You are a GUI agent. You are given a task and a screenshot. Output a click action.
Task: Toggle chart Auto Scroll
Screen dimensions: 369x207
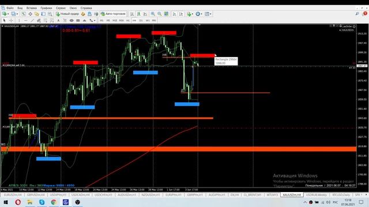pyautogui.click(x=174, y=14)
